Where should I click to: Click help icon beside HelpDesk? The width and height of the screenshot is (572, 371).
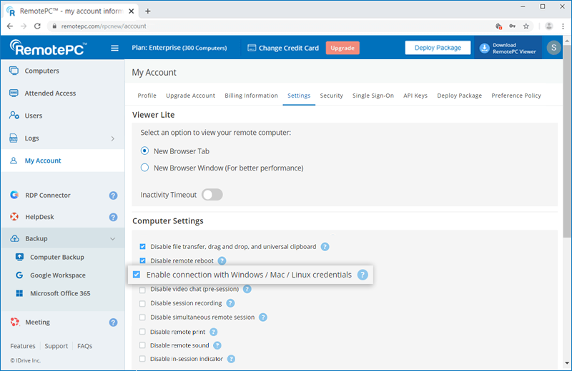[113, 217]
